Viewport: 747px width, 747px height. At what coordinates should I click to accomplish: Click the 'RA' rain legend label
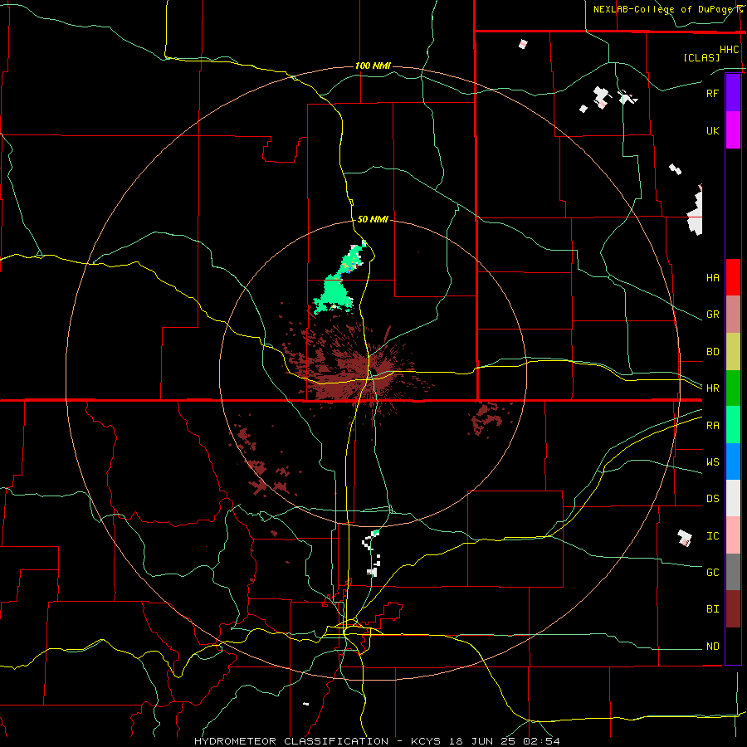point(712,426)
